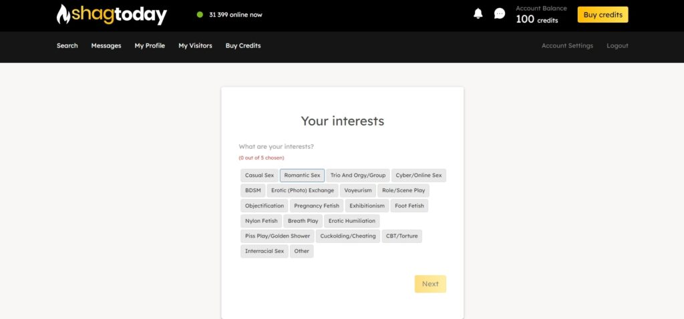Open the Search menu item
This screenshot has height=319, width=684.
[x=67, y=46]
